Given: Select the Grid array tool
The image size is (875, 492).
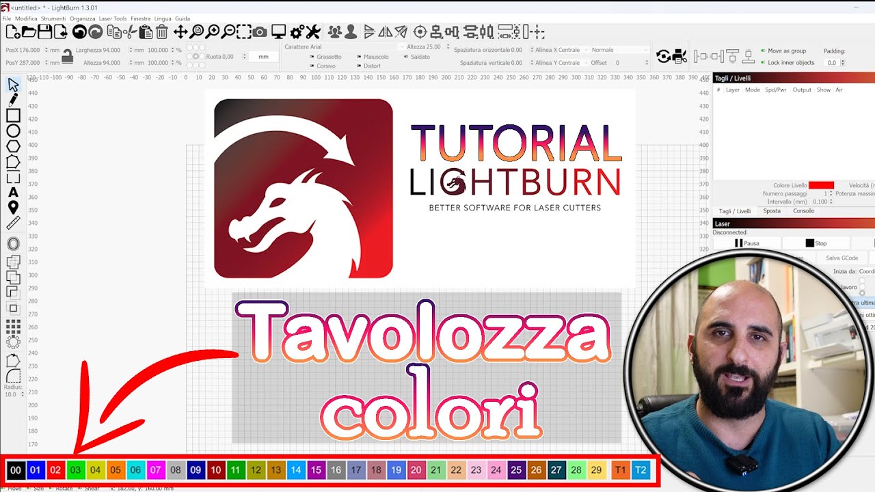Looking at the screenshot, I should (13, 327).
